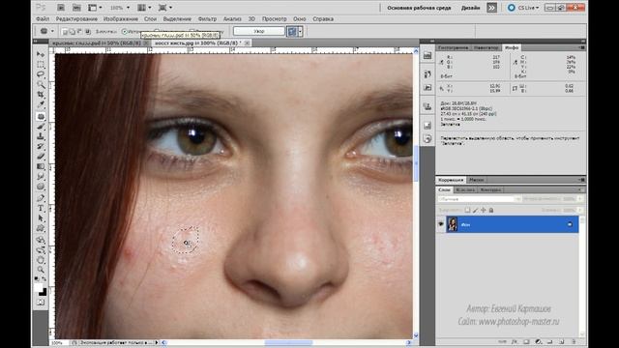Toggle Quick Mask mode at toolbox bottom
619x348 pixels.
pos(41,303)
